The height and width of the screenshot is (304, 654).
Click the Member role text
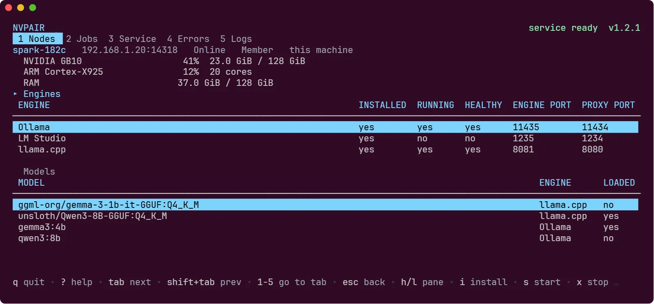pyautogui.click(x=257, y=50)
